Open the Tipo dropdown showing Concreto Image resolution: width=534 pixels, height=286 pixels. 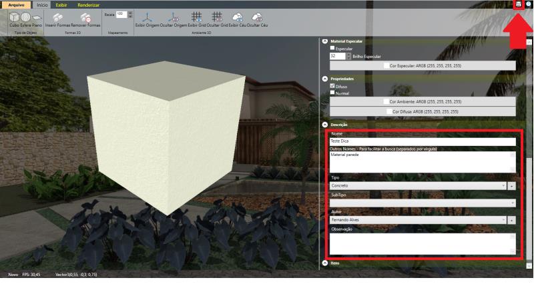point(419,185)
